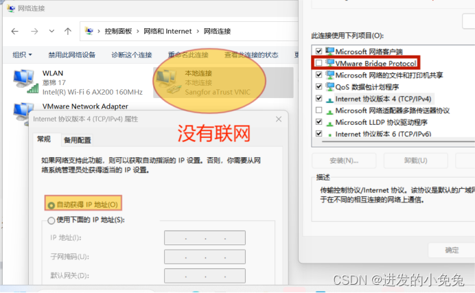
Task: Toggle Microsoft 网络客户端 checkbox
Action: (318, 51)
